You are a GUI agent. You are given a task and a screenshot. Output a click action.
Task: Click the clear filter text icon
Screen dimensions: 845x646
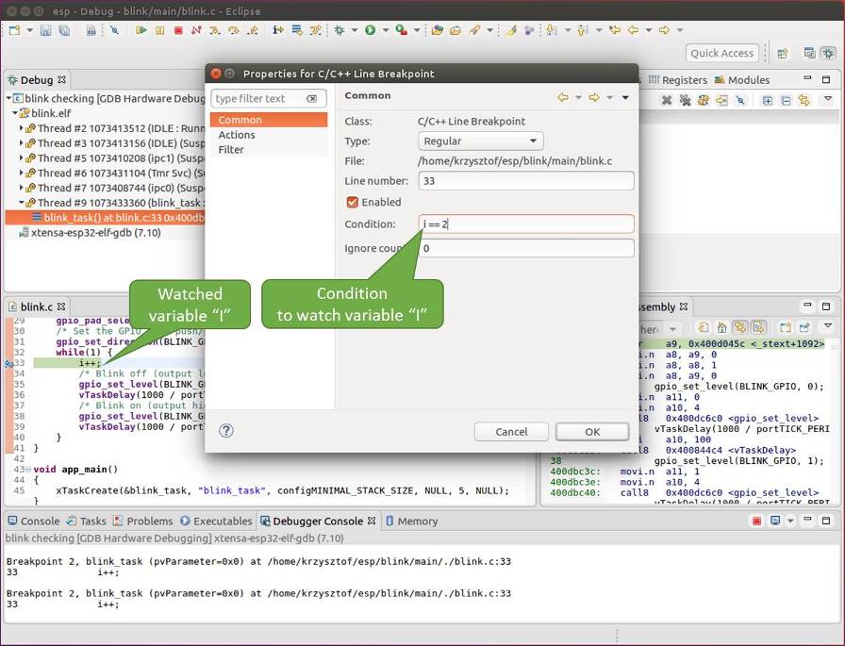coord(312,99)
